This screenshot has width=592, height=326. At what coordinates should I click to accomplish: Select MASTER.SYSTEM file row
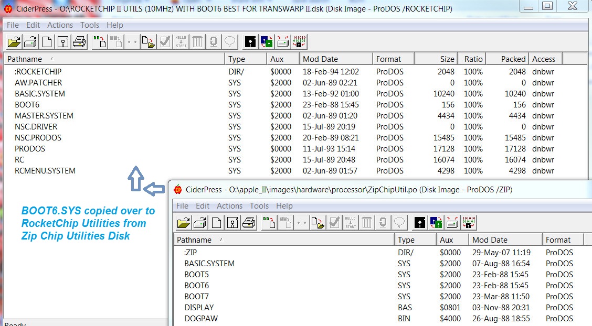point(284,116)
